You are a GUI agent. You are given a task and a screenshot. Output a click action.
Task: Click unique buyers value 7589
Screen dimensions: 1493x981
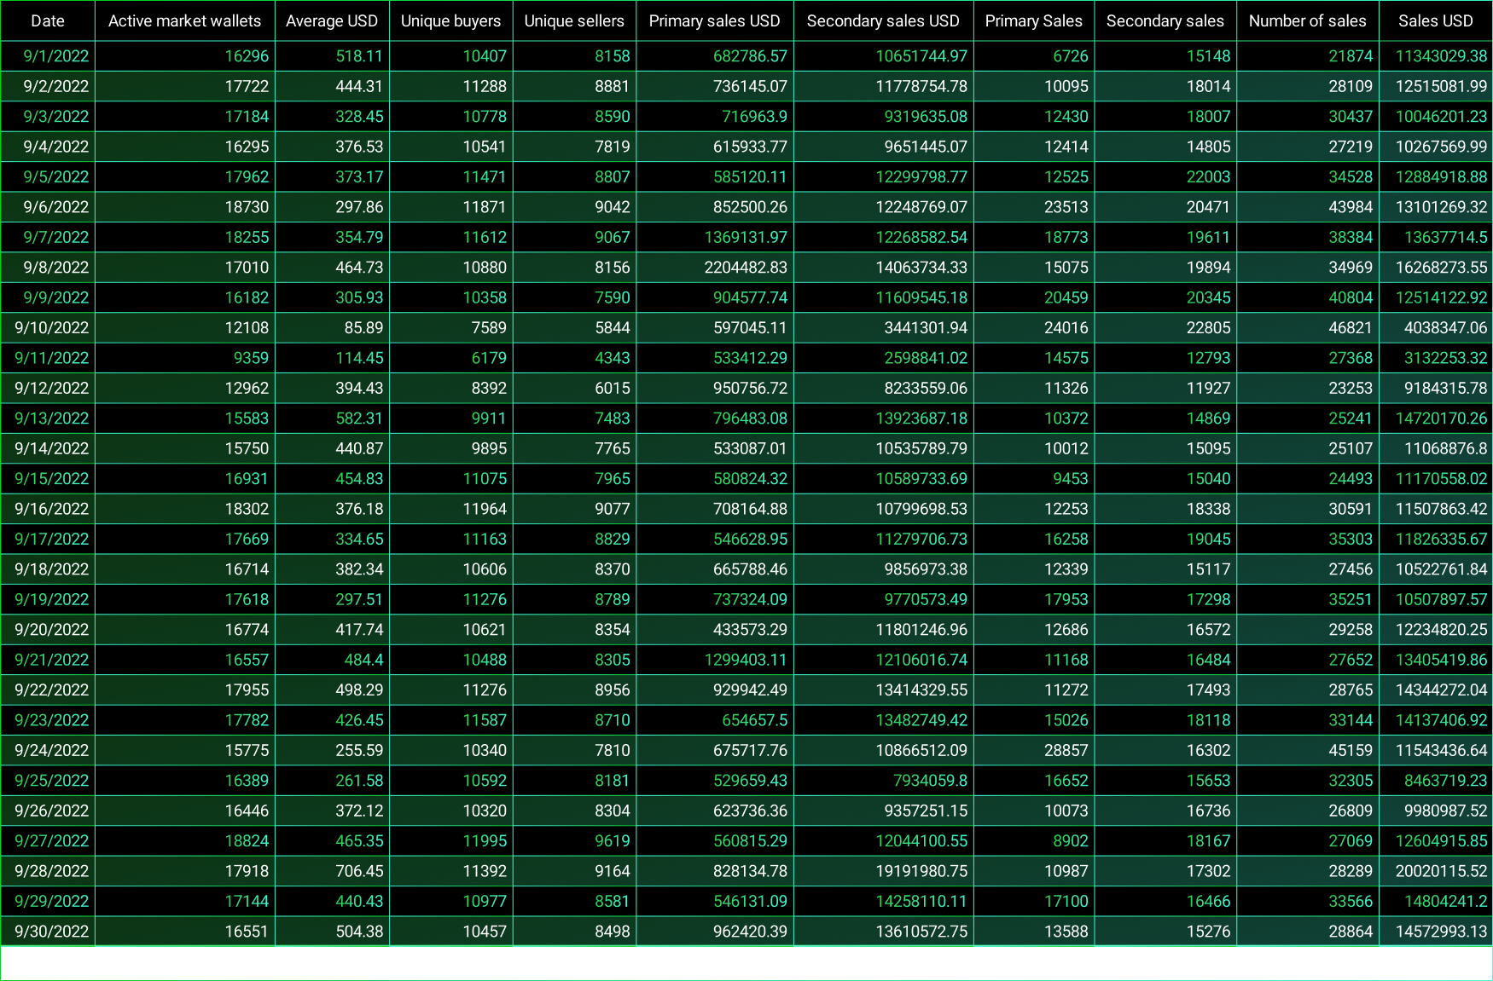coord(450,328)
